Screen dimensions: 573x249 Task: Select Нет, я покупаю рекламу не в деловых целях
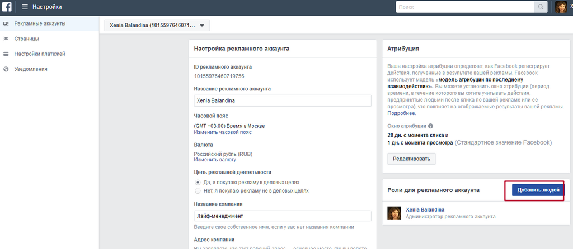pyautogui.click(x=198, y=191)
